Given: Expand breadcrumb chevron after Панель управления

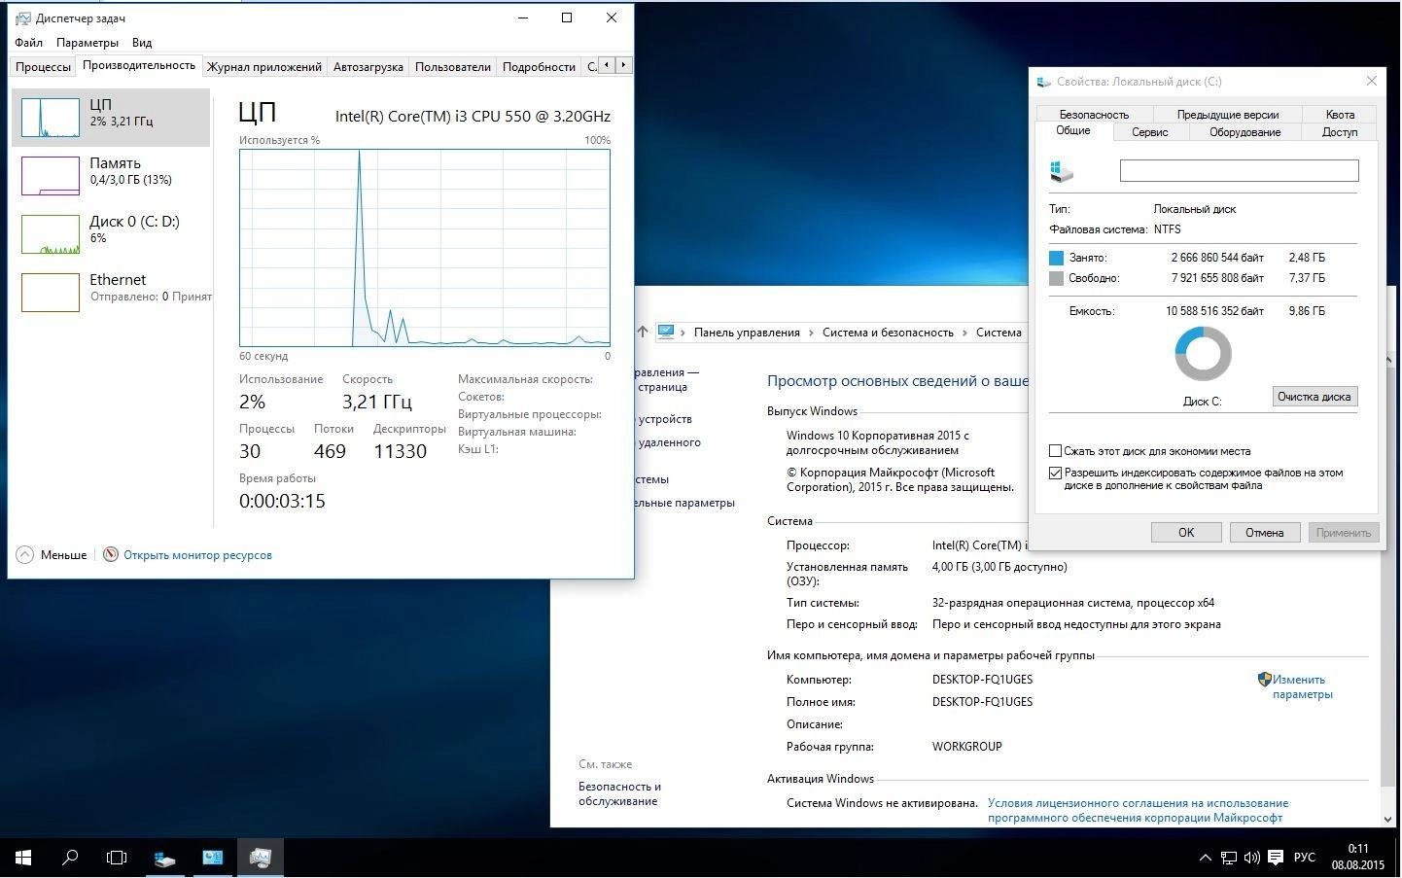Looking at the screenshot, I should click(x=812, y=333).
